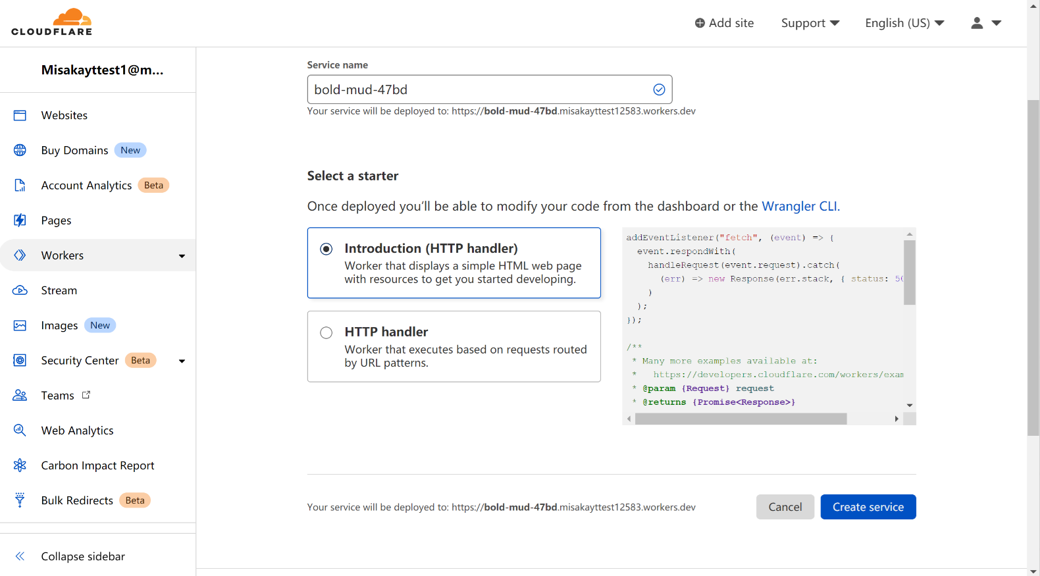Open the Support dropdown menu
1040x576 pixels.
(810, 23)
